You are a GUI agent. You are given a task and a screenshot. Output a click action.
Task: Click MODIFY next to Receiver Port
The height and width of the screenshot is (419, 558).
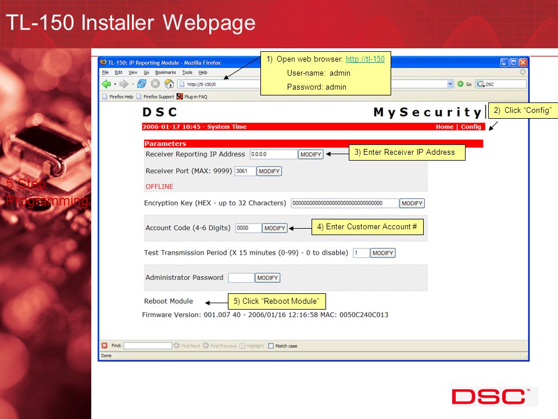pos(269,171)
